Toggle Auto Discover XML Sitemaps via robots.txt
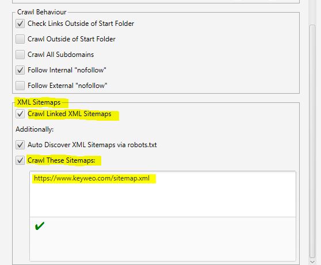Viewport: 321px width, 265px height. pos(20,145)
